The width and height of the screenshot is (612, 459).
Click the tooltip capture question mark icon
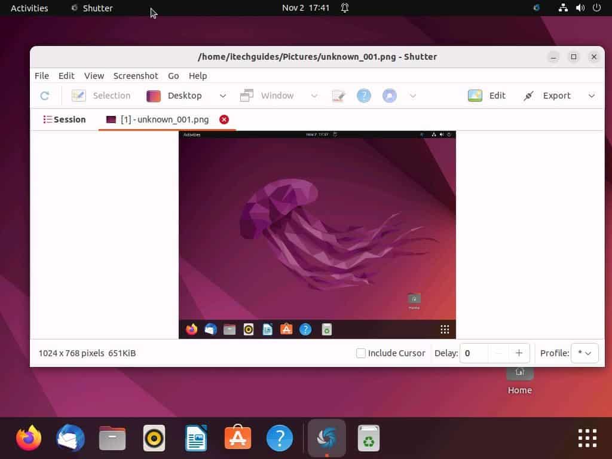click(364, 96)
